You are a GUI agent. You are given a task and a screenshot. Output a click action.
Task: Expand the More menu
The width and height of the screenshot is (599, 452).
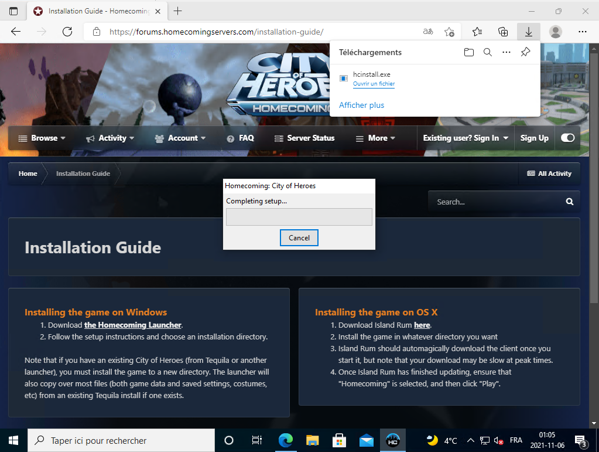click(375, 138)
